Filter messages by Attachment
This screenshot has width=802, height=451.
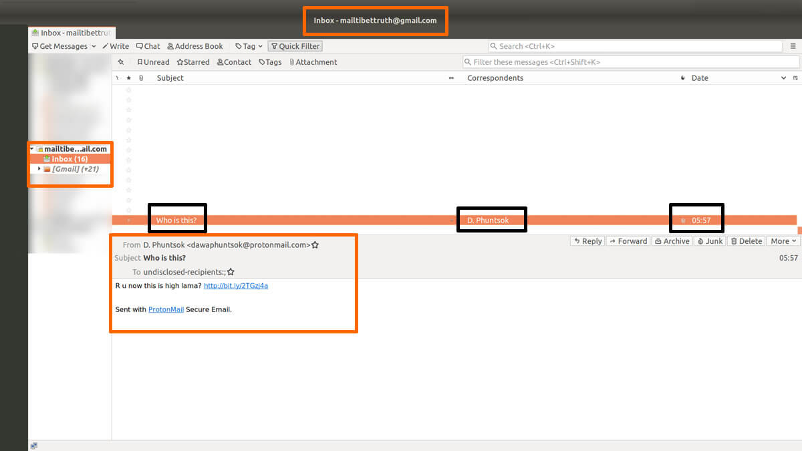pos(312,62)
